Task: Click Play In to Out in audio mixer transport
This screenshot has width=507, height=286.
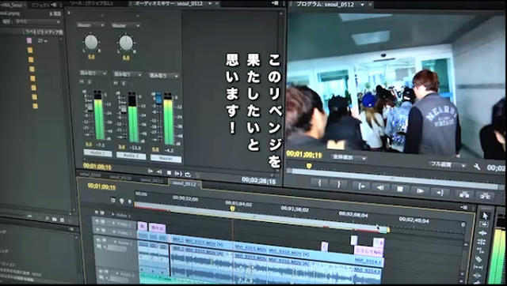Action: coord(178,174)
